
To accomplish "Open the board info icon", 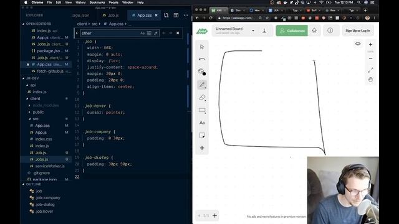I will 330,30.
